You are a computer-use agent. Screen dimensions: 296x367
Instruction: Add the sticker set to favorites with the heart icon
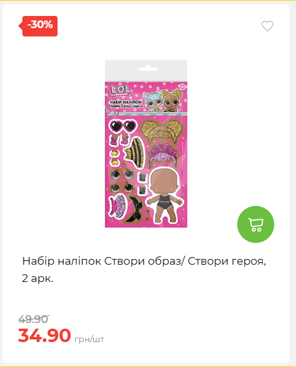tap(267, 26)
